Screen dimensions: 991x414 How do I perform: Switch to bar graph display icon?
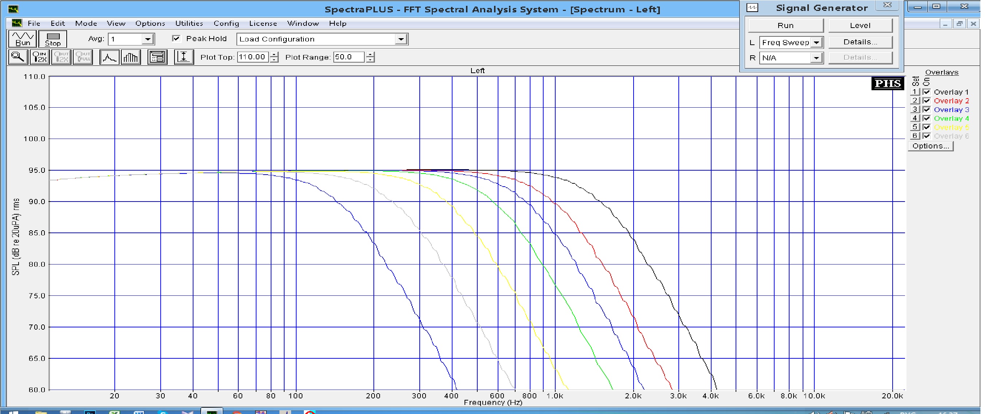pos(131,57)
